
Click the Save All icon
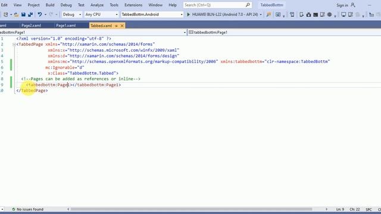point(30,14)
